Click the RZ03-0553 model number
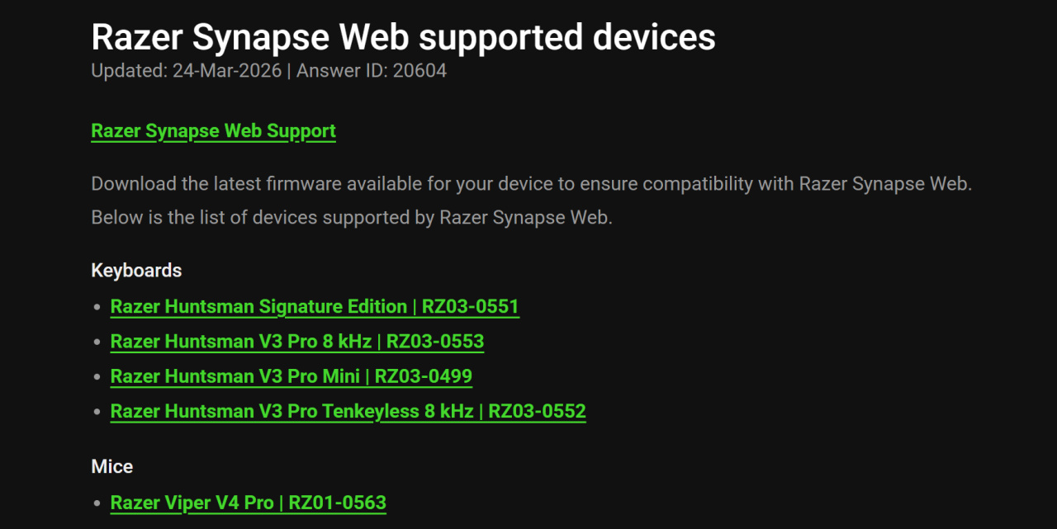The width and height of the screenshot is (1057, 529). [435, 342]
